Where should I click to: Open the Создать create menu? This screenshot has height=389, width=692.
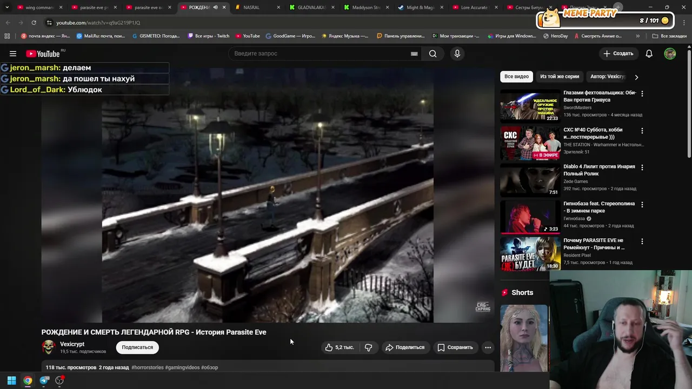click(x=618, y=53)
